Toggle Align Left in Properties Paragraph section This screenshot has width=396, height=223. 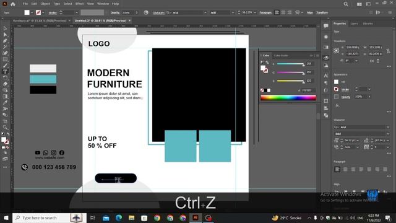coord(337,169)
